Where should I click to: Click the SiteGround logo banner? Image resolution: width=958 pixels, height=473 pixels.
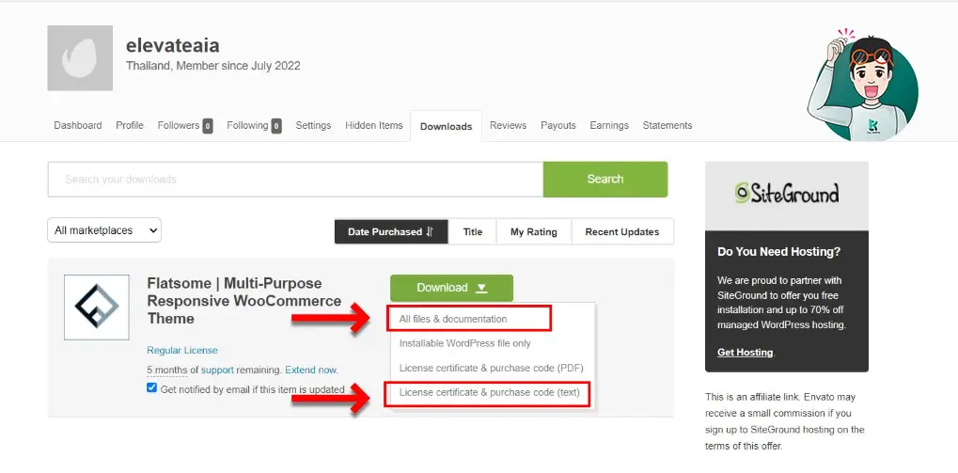786,195
